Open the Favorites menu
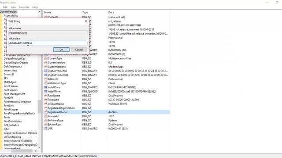 24,7
